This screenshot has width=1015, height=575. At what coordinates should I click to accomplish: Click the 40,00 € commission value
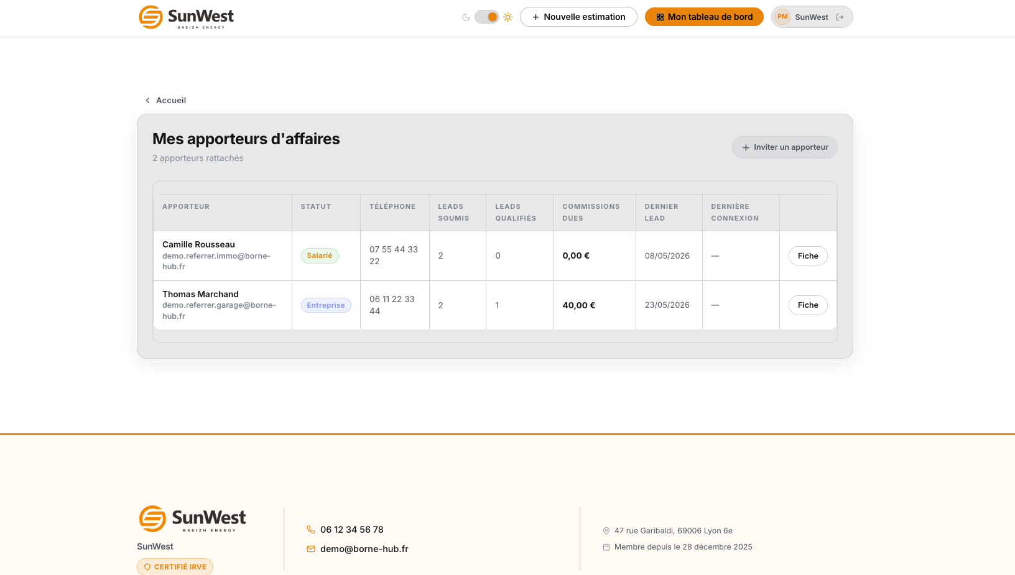(579, 305)
